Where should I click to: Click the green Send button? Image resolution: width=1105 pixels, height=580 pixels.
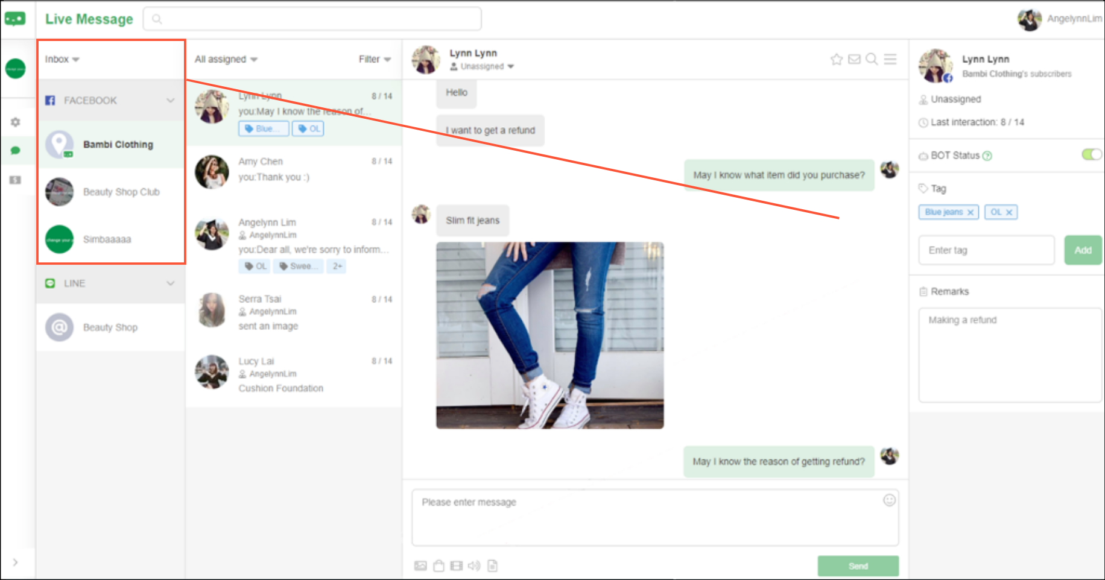[x=858, y=566]
